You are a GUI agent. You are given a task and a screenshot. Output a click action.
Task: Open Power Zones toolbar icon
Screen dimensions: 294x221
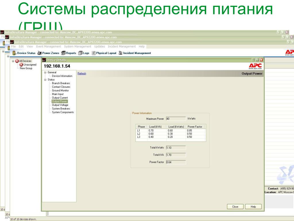point(39,53)
